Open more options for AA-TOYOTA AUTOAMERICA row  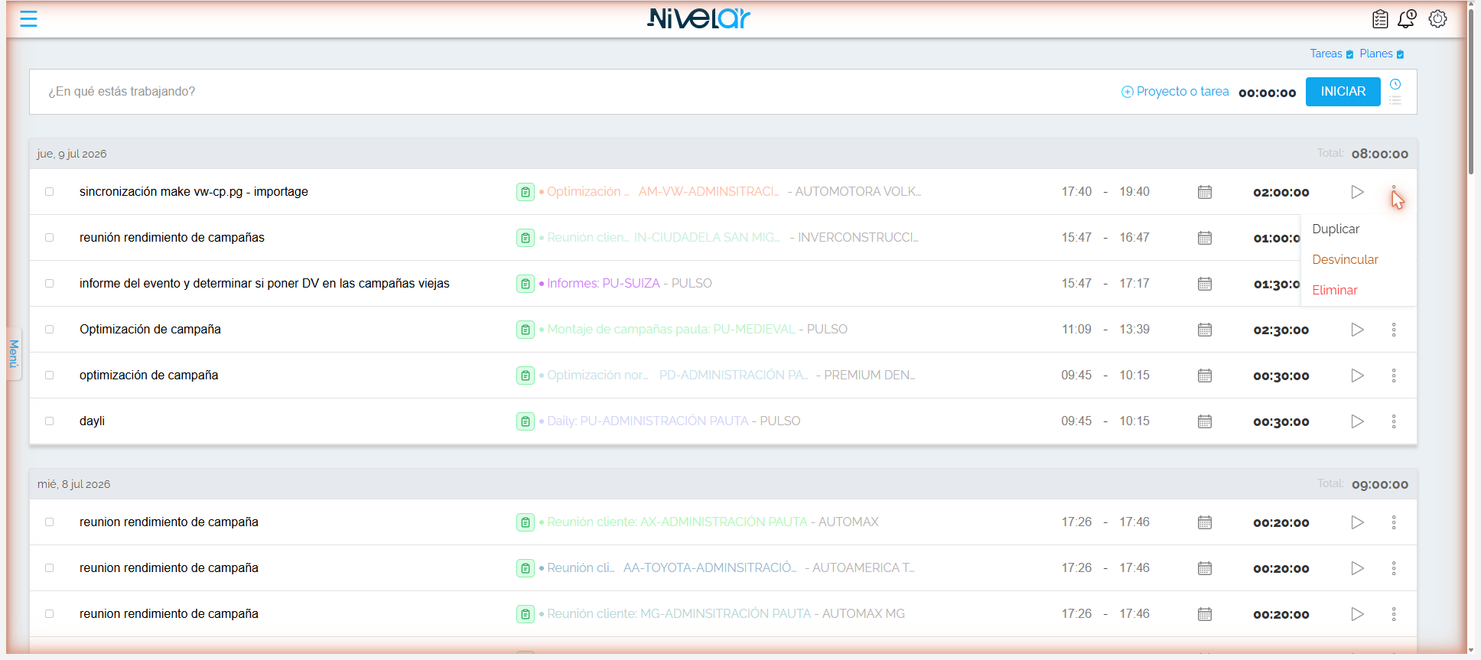(1394, 568)
